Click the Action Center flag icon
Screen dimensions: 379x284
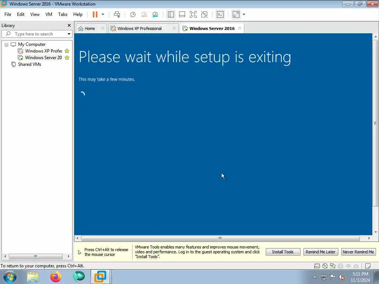coord(333,277)
